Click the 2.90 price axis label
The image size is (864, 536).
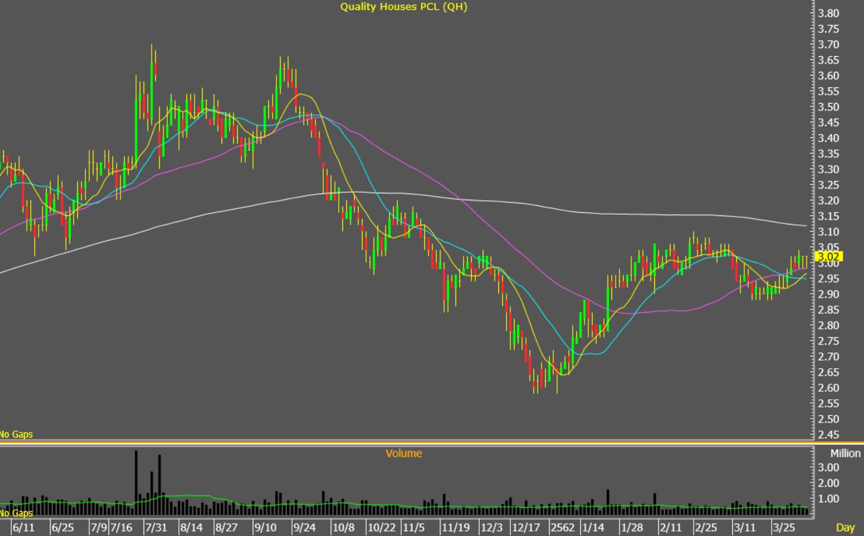(827, 294)
